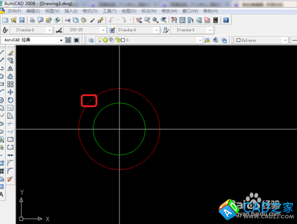Open the QuickCalc calculator
This screenshot has width=297, height=224.
coord(216,20)
